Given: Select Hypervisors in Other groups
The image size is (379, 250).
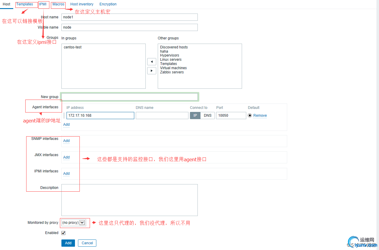Looking at the screenshot, I should point(169,55).
